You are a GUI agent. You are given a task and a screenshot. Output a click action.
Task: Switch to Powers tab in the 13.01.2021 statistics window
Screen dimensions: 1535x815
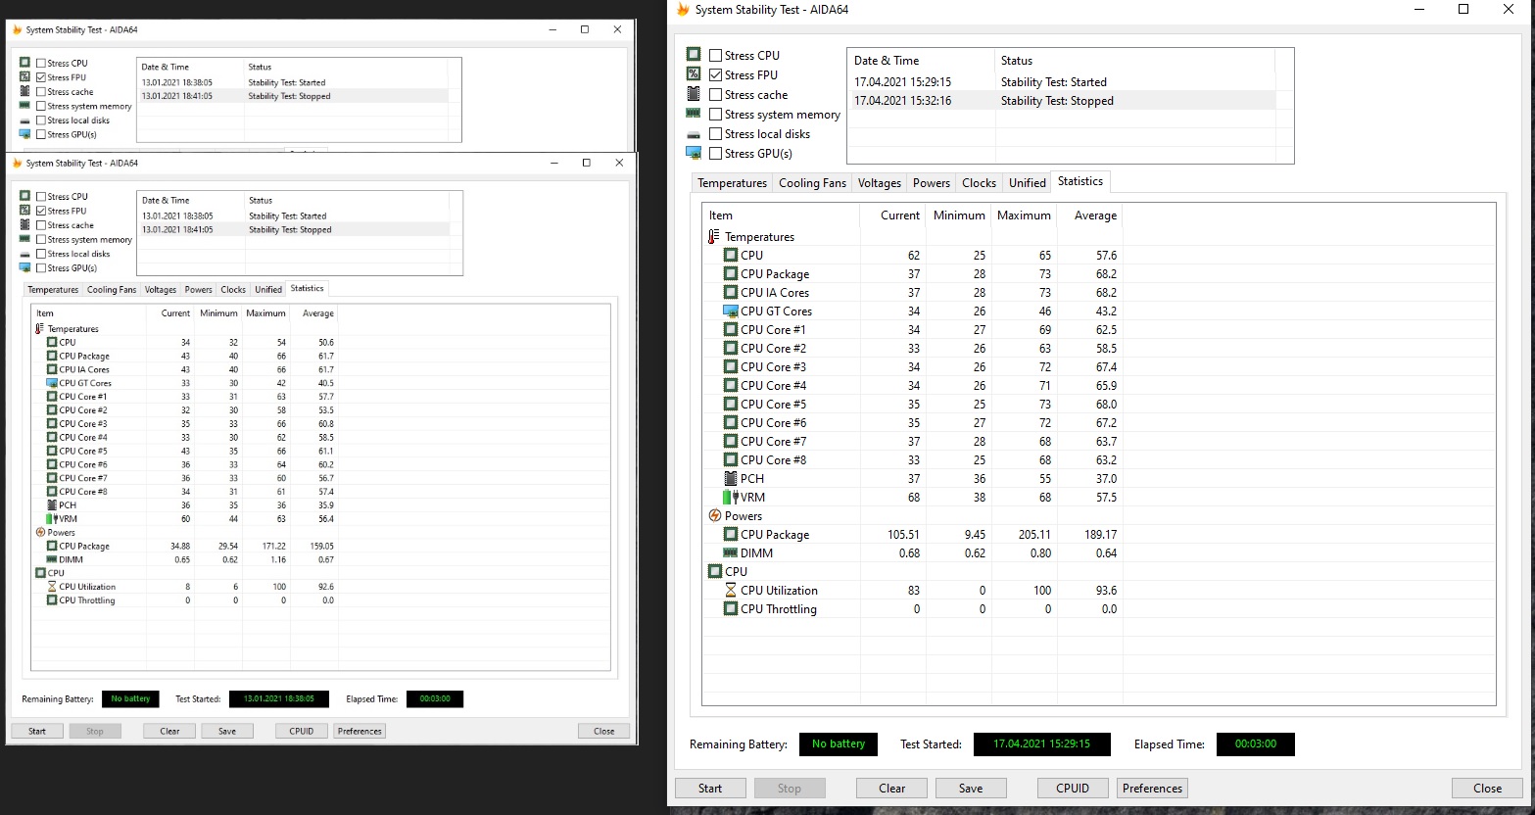[198, 290]
